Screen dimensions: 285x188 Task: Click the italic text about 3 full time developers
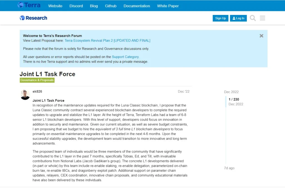point(133,129)
